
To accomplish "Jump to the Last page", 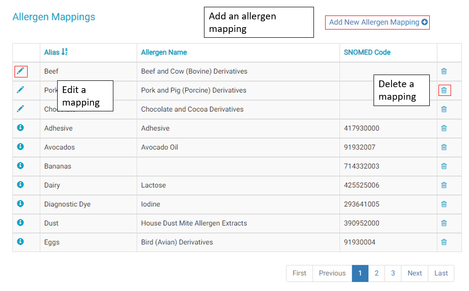I will pos(441,273).
